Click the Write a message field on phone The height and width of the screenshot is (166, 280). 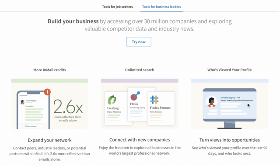coord(34,126)
